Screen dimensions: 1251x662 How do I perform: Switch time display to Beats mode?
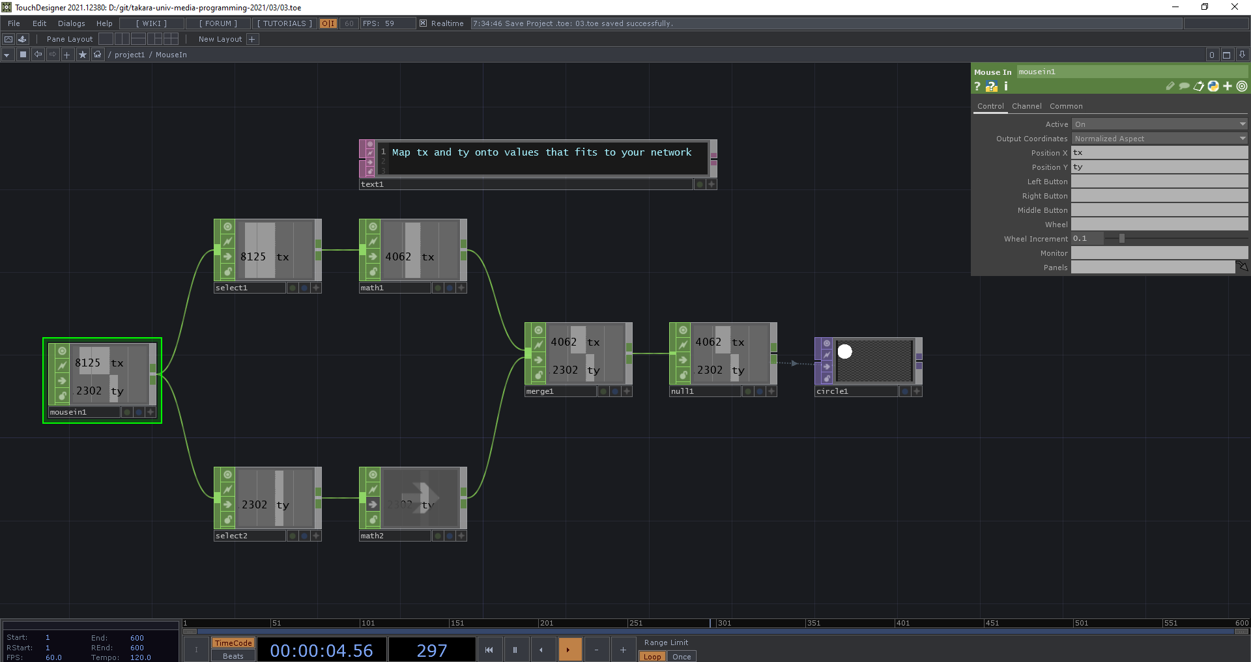tap(233, 656)
